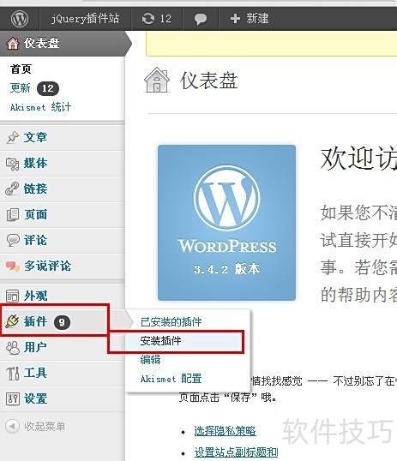Open the 仪表盘 sidebar heading
The height and width of the screenshot is (461, 397).
click(41, 43)
